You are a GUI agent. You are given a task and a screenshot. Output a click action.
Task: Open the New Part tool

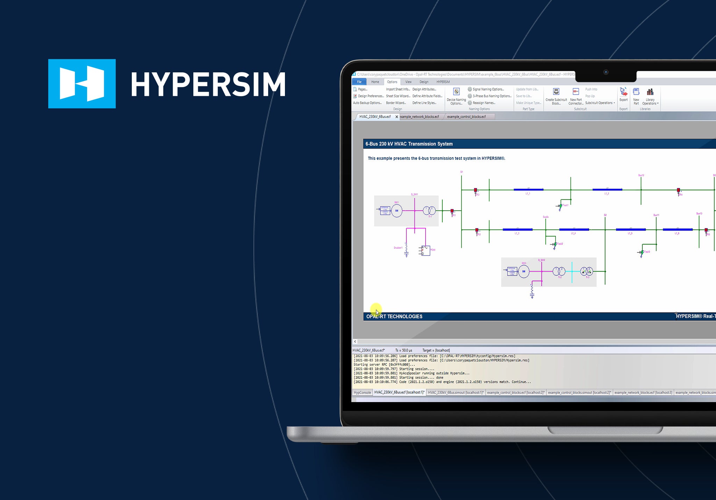(636, 92)
